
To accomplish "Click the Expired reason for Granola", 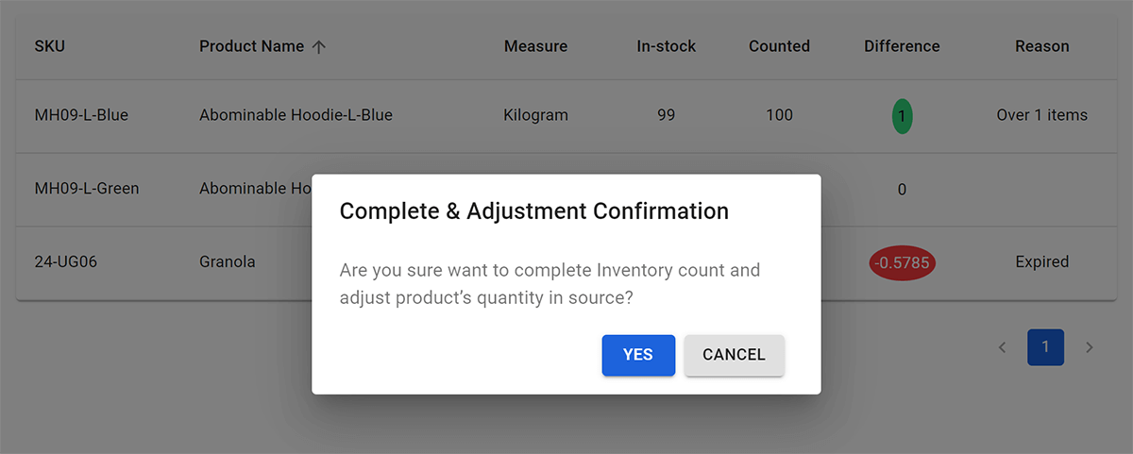I will [1041, 261].
